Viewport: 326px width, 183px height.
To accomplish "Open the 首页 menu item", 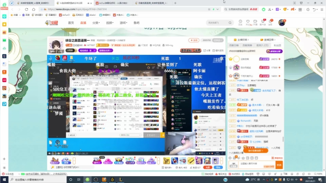I will click(x=71, y=23).
